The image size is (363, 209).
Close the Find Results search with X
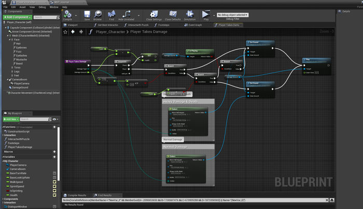tap(327, 200)
